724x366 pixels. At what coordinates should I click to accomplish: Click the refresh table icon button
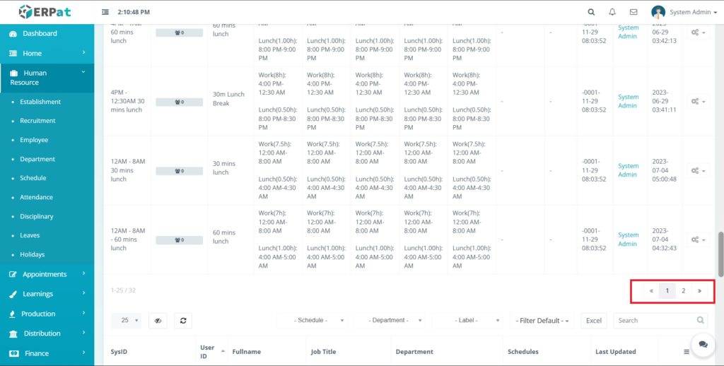tap(183, 320)
